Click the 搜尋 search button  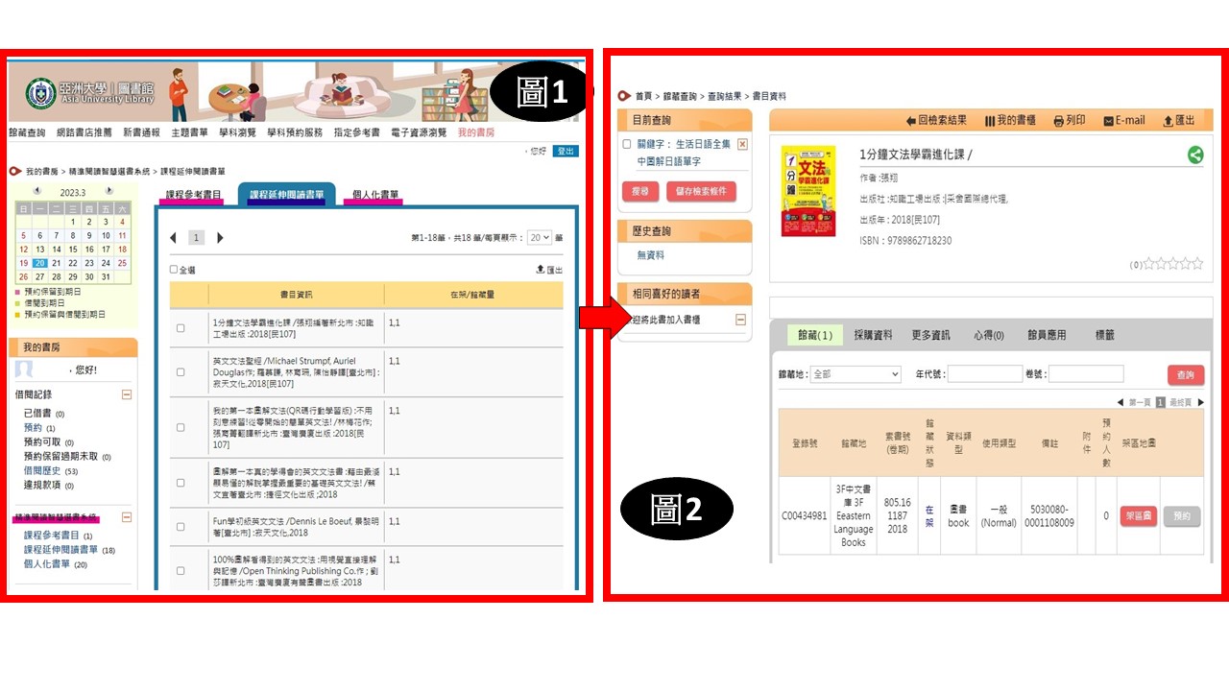[640, 191]
